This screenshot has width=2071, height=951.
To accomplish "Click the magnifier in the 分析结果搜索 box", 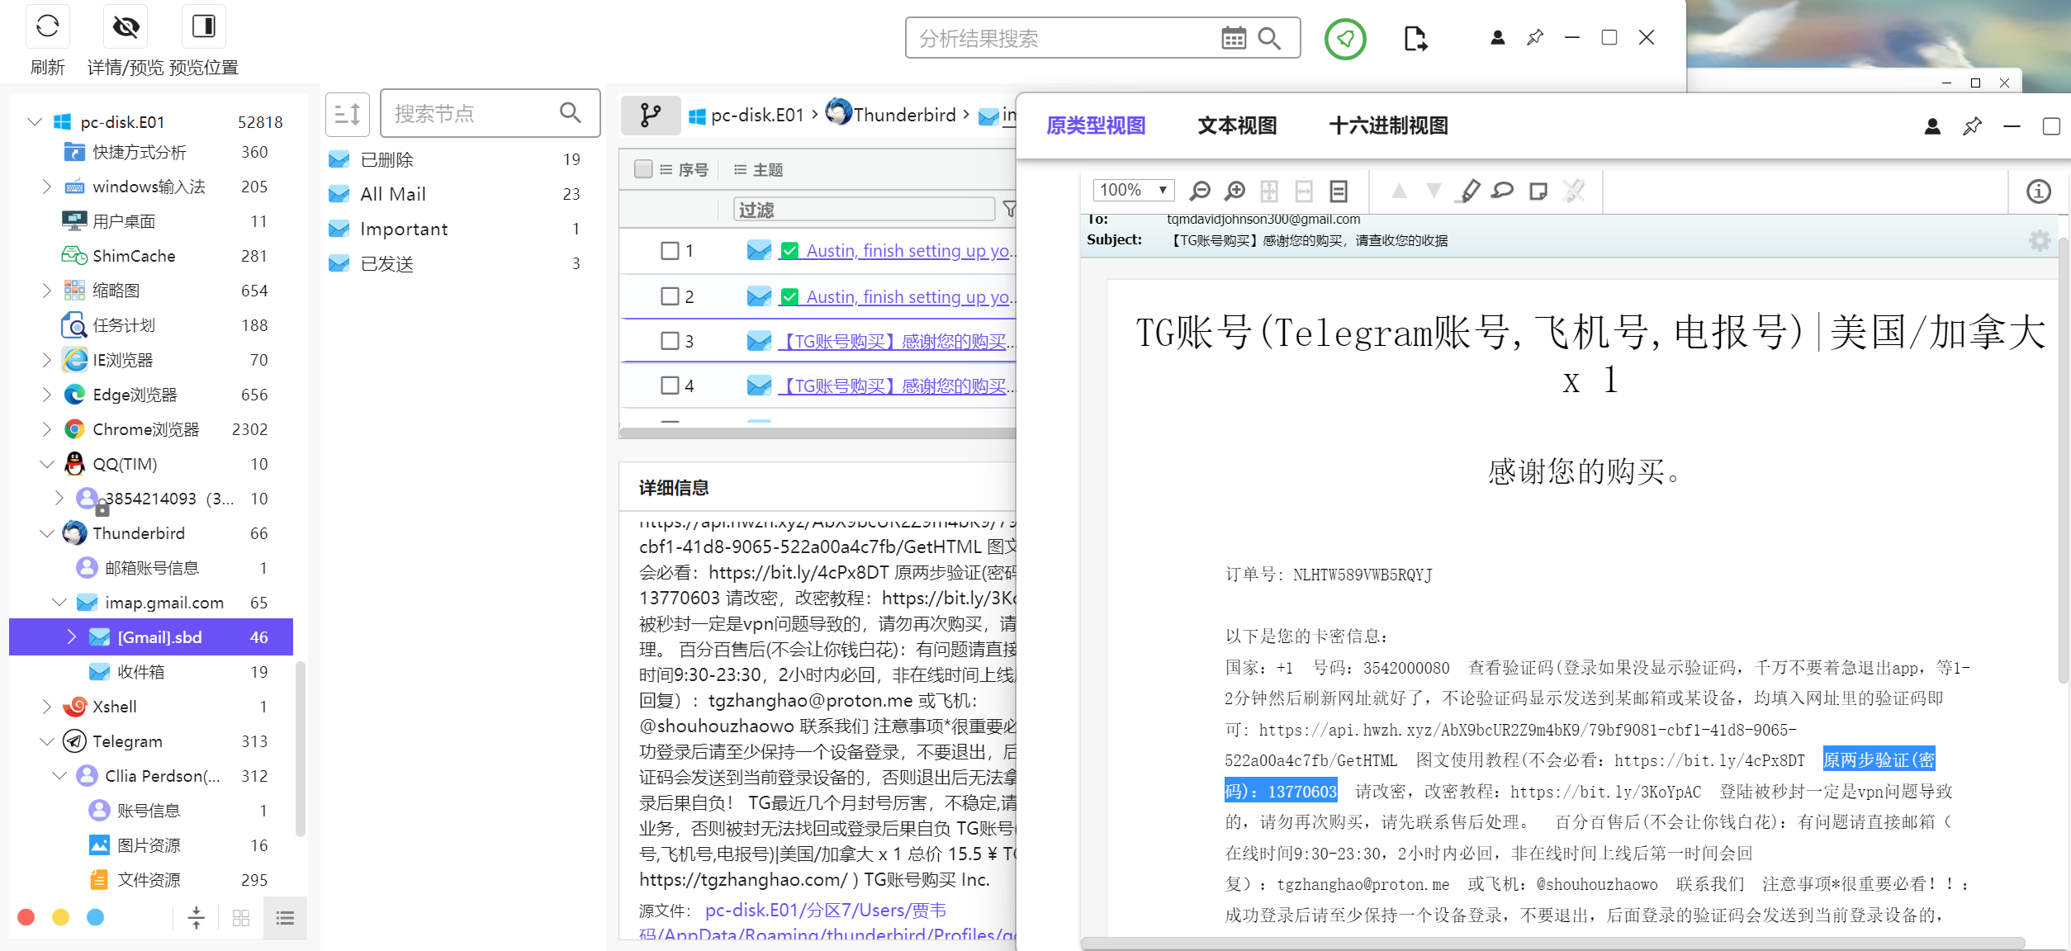I will click(x=1269, y=38).
